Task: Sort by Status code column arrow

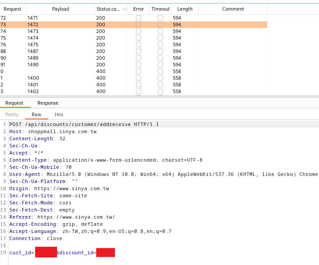Action: pyautogui.click(x=124, y=9)
